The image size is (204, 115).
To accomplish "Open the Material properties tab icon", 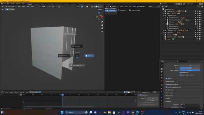I will 162,106.
